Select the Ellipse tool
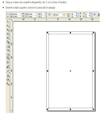 8,50
